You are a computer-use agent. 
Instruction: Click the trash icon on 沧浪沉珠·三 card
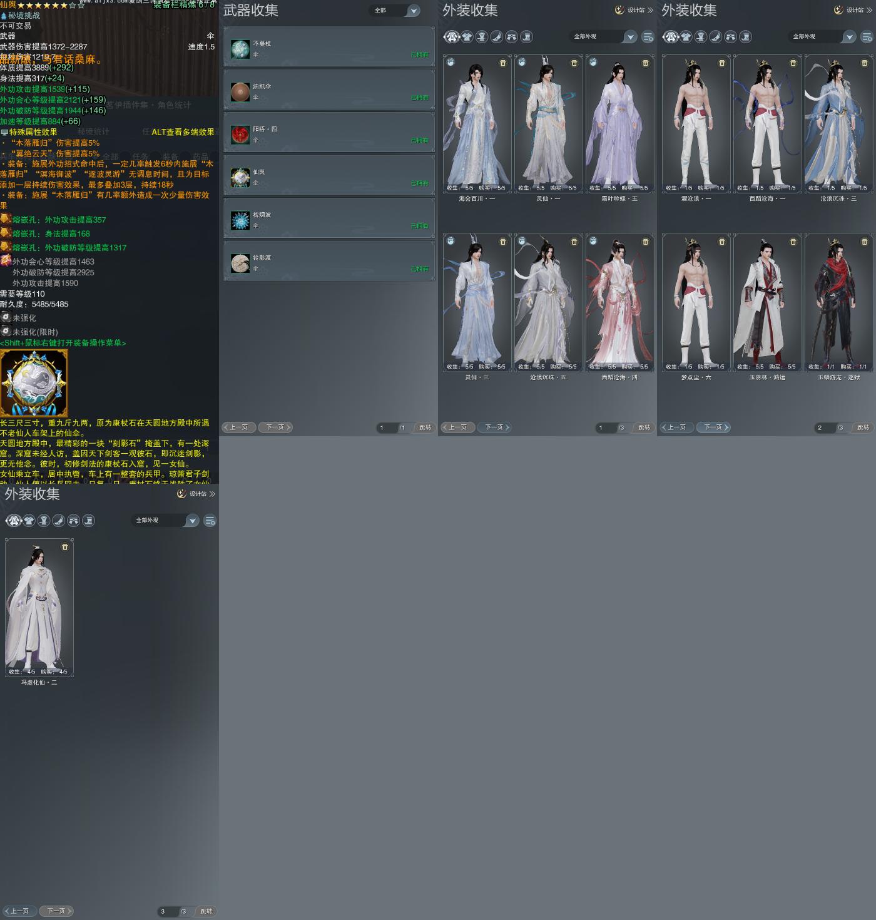click(x=865, y=63)
